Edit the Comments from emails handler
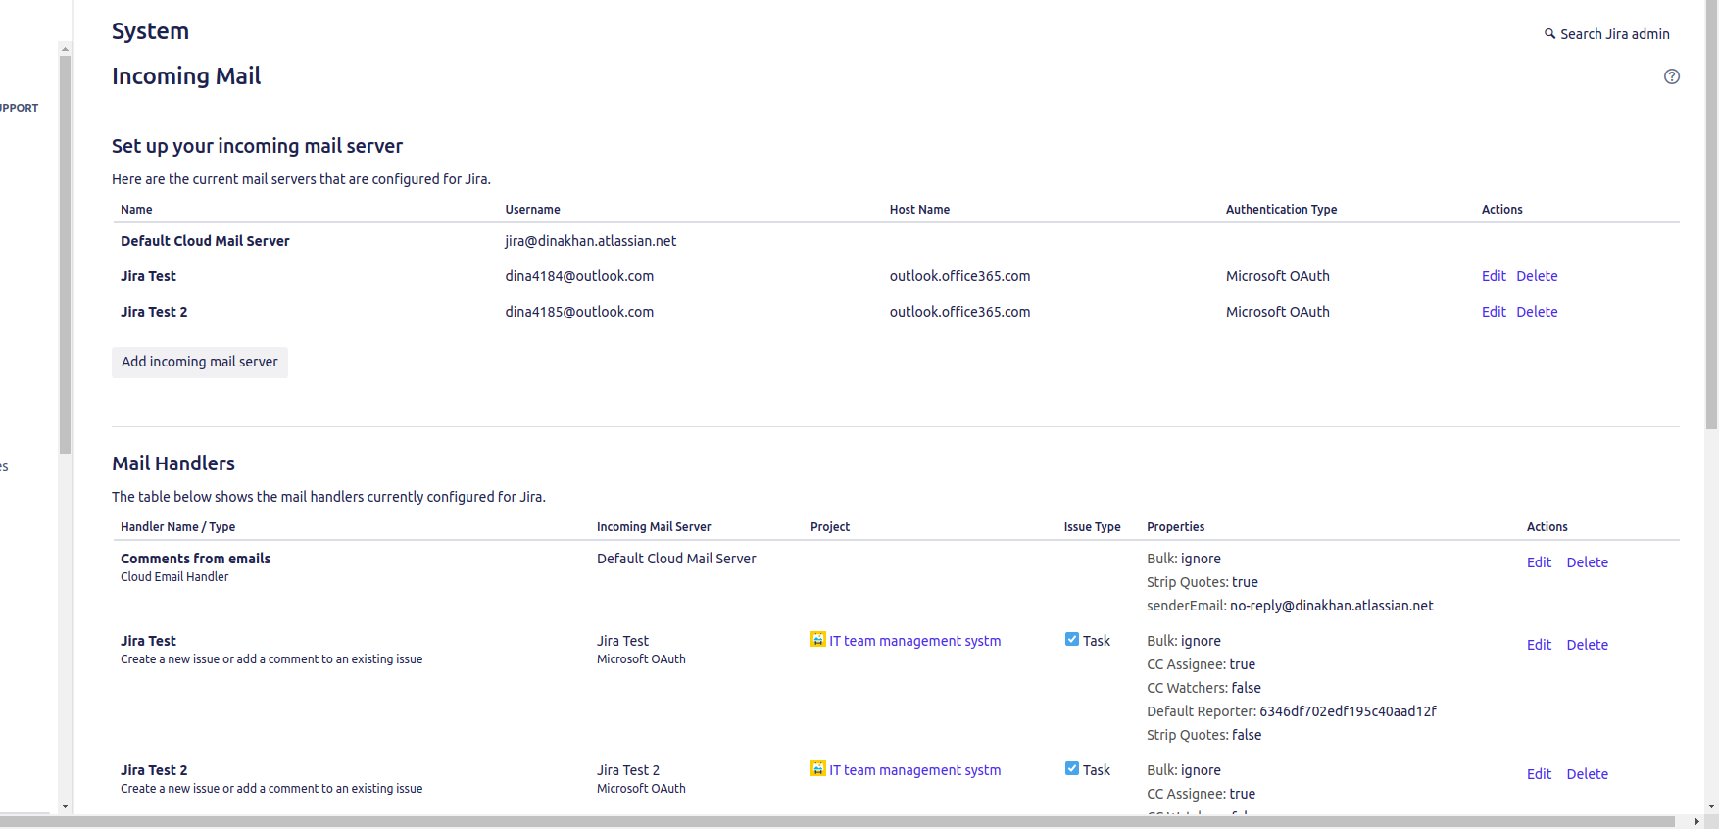Screen dimensions: 1719x829 click(1539, 562)
